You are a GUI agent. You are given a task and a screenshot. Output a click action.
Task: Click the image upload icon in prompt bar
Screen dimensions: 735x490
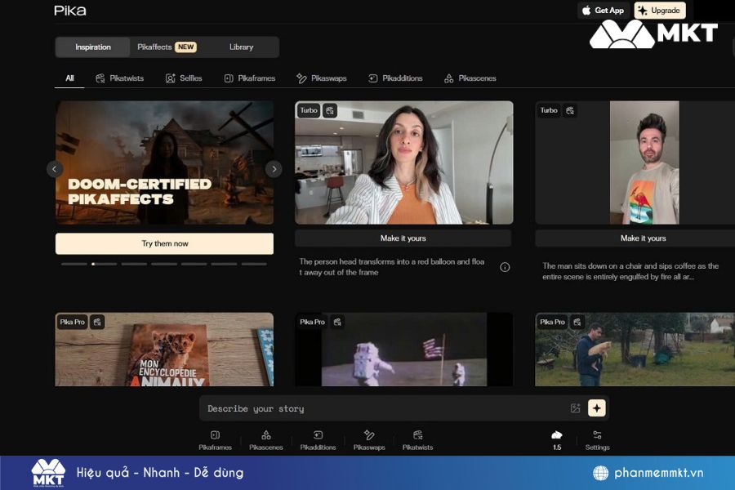(575, 408)
